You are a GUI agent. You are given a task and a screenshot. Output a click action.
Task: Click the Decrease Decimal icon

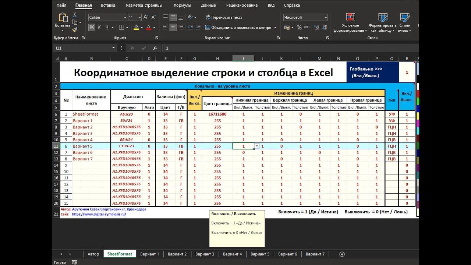click(324, 27)
